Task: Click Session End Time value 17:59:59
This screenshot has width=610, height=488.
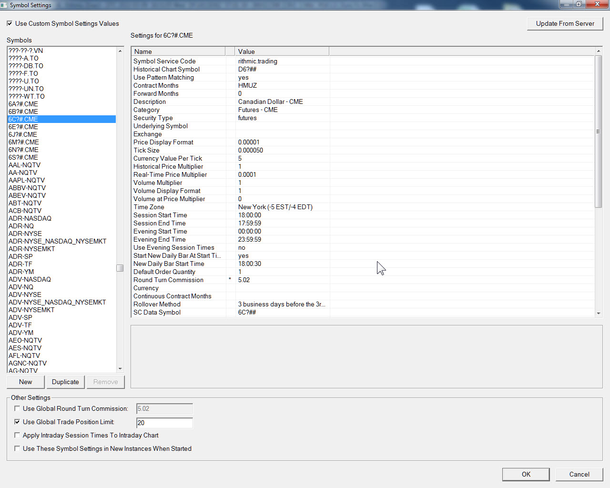Action: pos(250,223)
